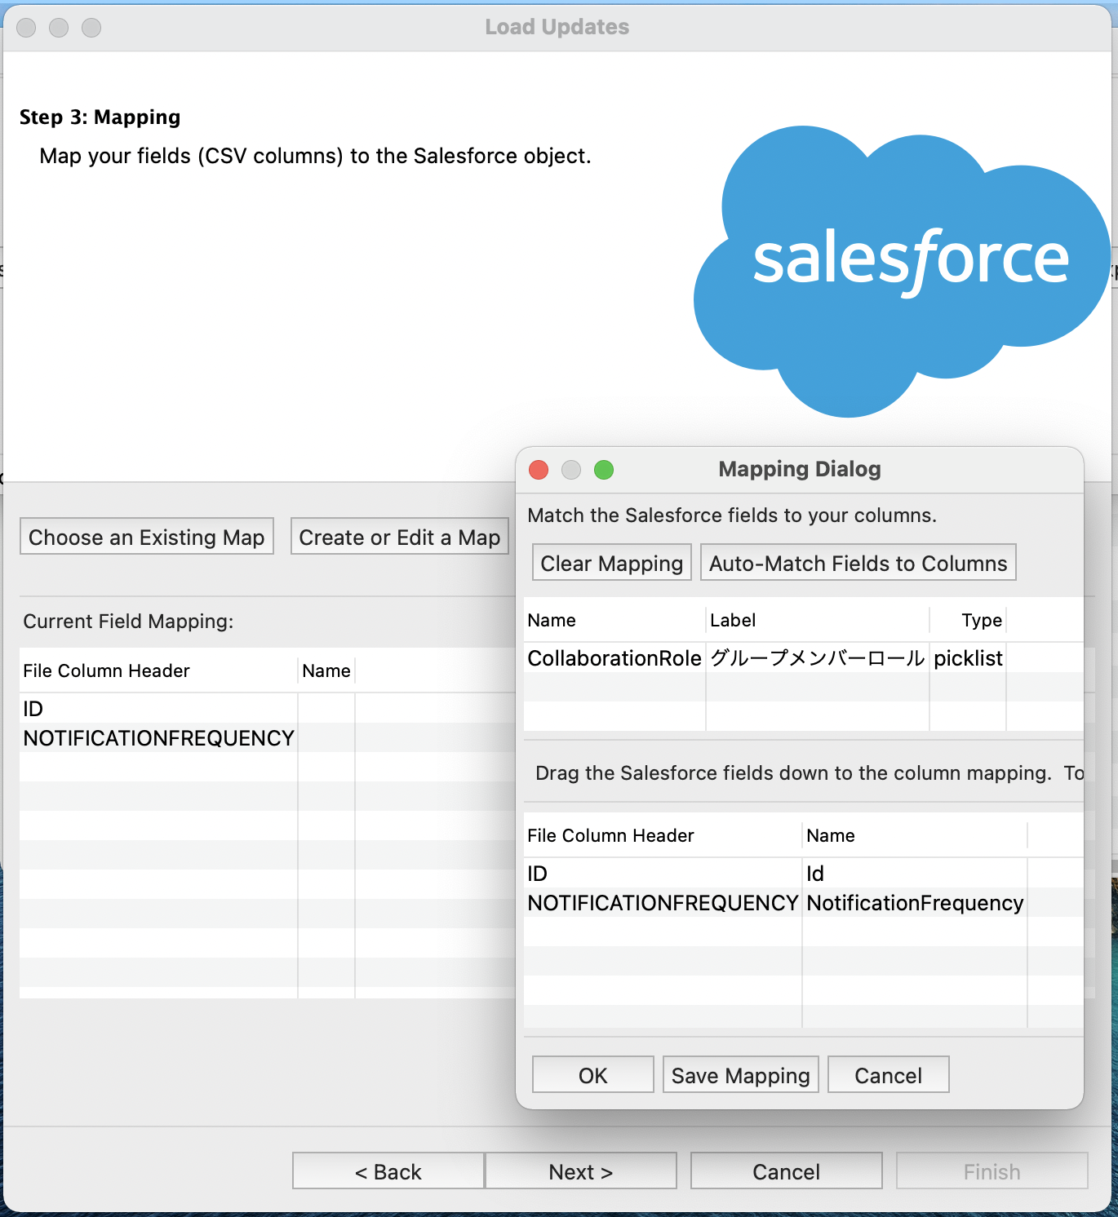This screenshot has height=1217, width=1118.
Task: Click Choose an Existing Map button
Action: point(146,537)
